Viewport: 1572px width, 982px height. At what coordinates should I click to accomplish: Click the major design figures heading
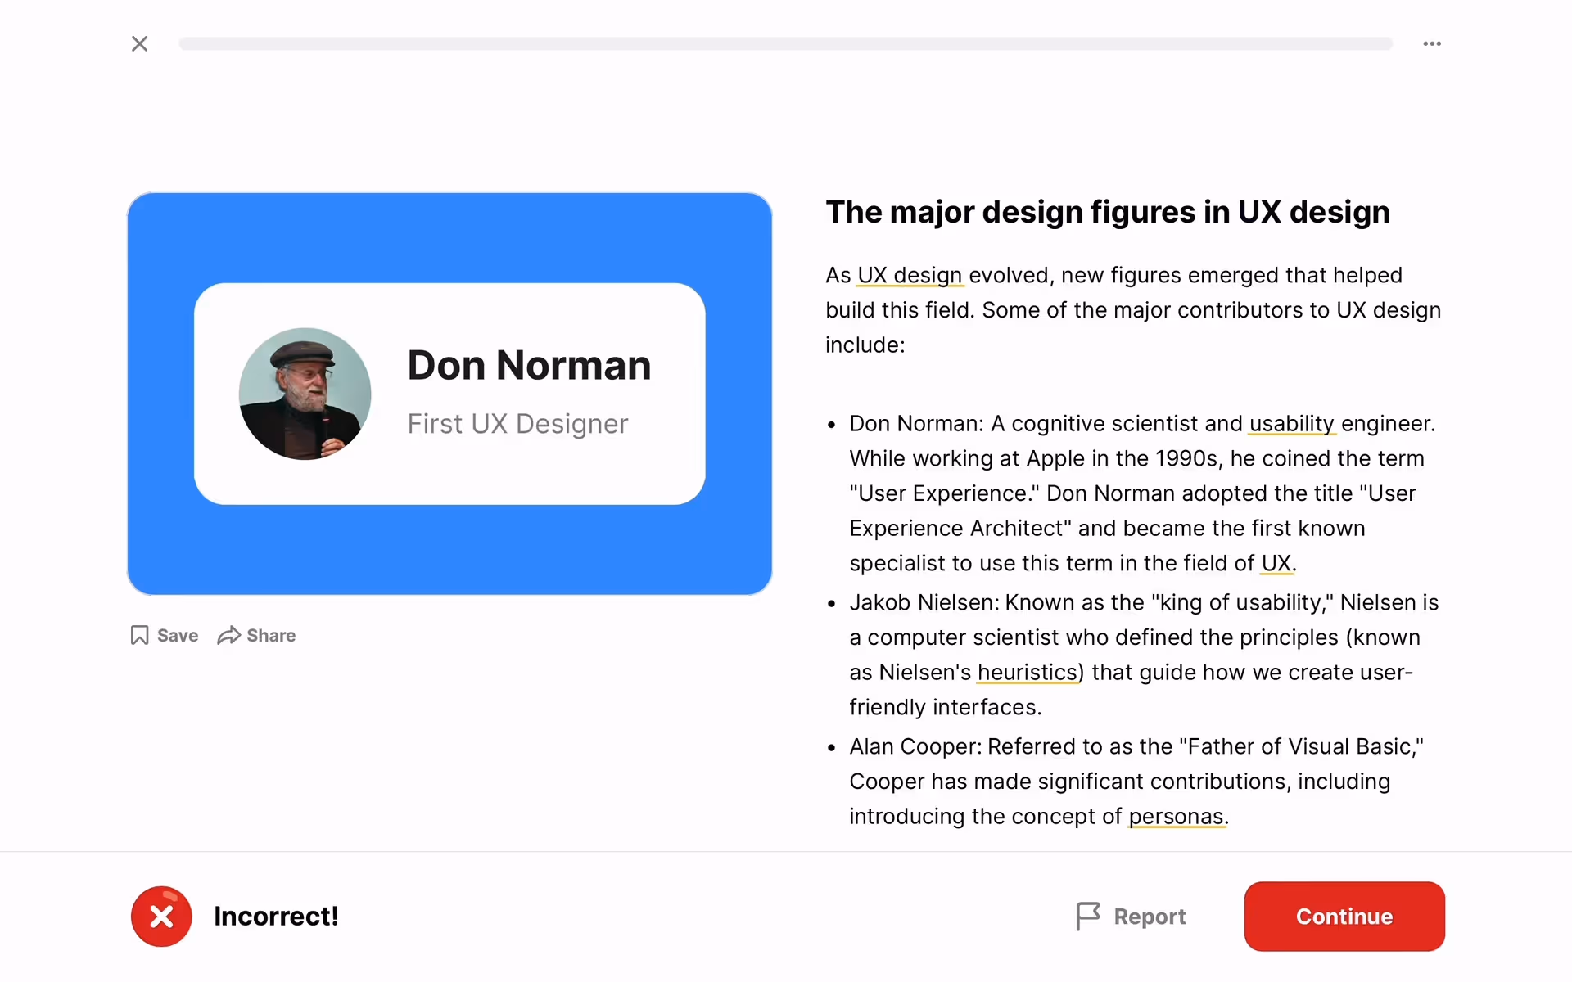(1107, 212)
